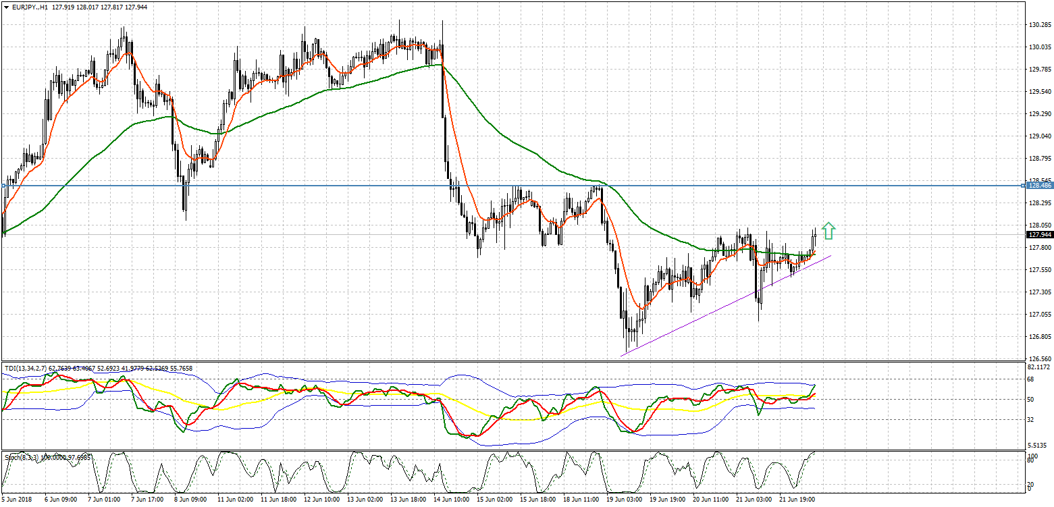Open the chart dropdown triangle beside EURJPY

[x=6, y=7]
